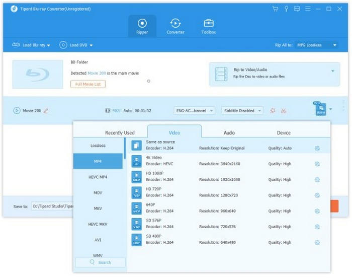Open the Toolbox tab icon
352x278 pixels.
tap(208, 24)
